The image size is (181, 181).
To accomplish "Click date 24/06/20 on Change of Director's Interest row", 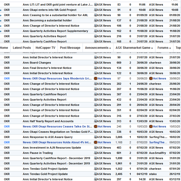I will (142, 84).
